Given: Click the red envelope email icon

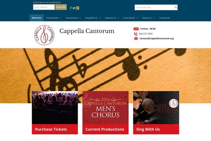Looking at the screenshot, I should coord(136,38).
